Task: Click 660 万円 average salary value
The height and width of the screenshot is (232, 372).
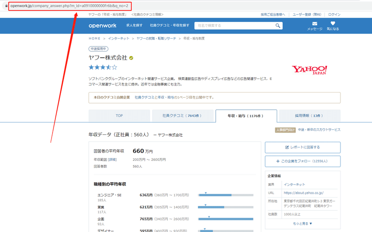Action: [x=143, y=151]
